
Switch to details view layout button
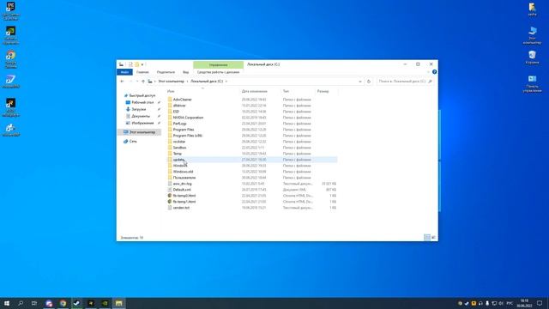(x=427, y=238)
